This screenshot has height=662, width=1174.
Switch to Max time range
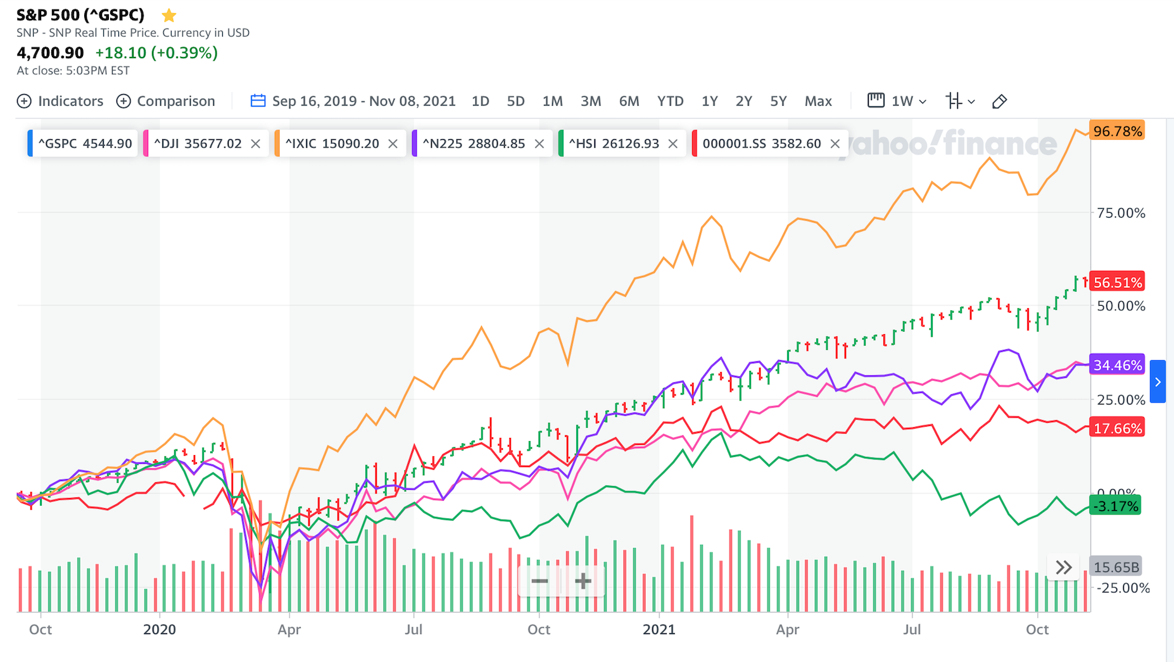tap(818, 101)
